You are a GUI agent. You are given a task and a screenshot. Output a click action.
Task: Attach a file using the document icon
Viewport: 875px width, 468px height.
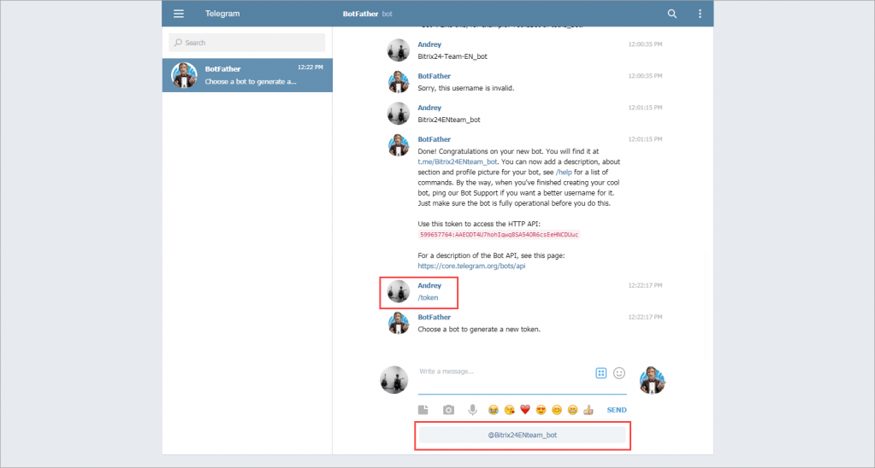423,410
